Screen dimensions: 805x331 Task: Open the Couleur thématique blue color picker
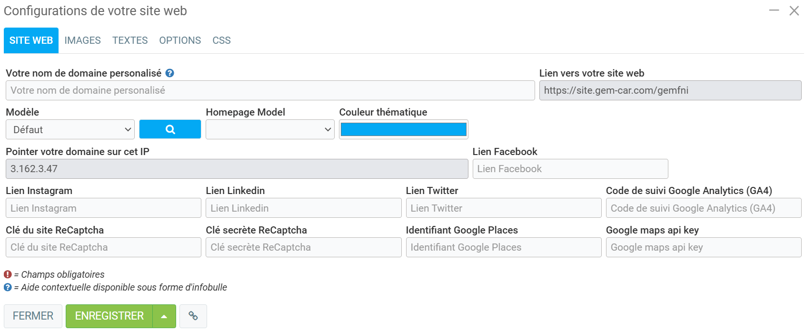403,129
